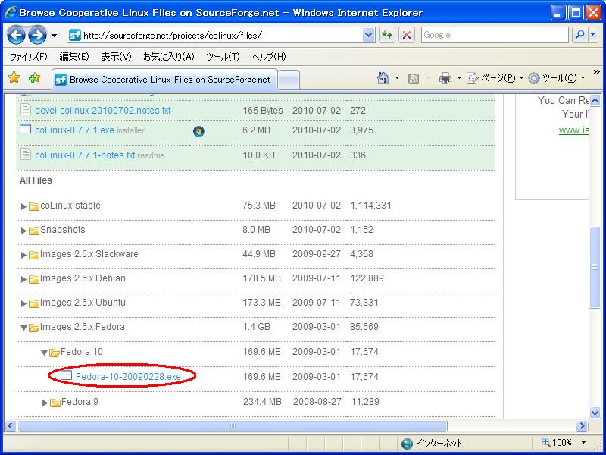
Task: Open the zoom level dropdown arrow
Action: point(583,443)
